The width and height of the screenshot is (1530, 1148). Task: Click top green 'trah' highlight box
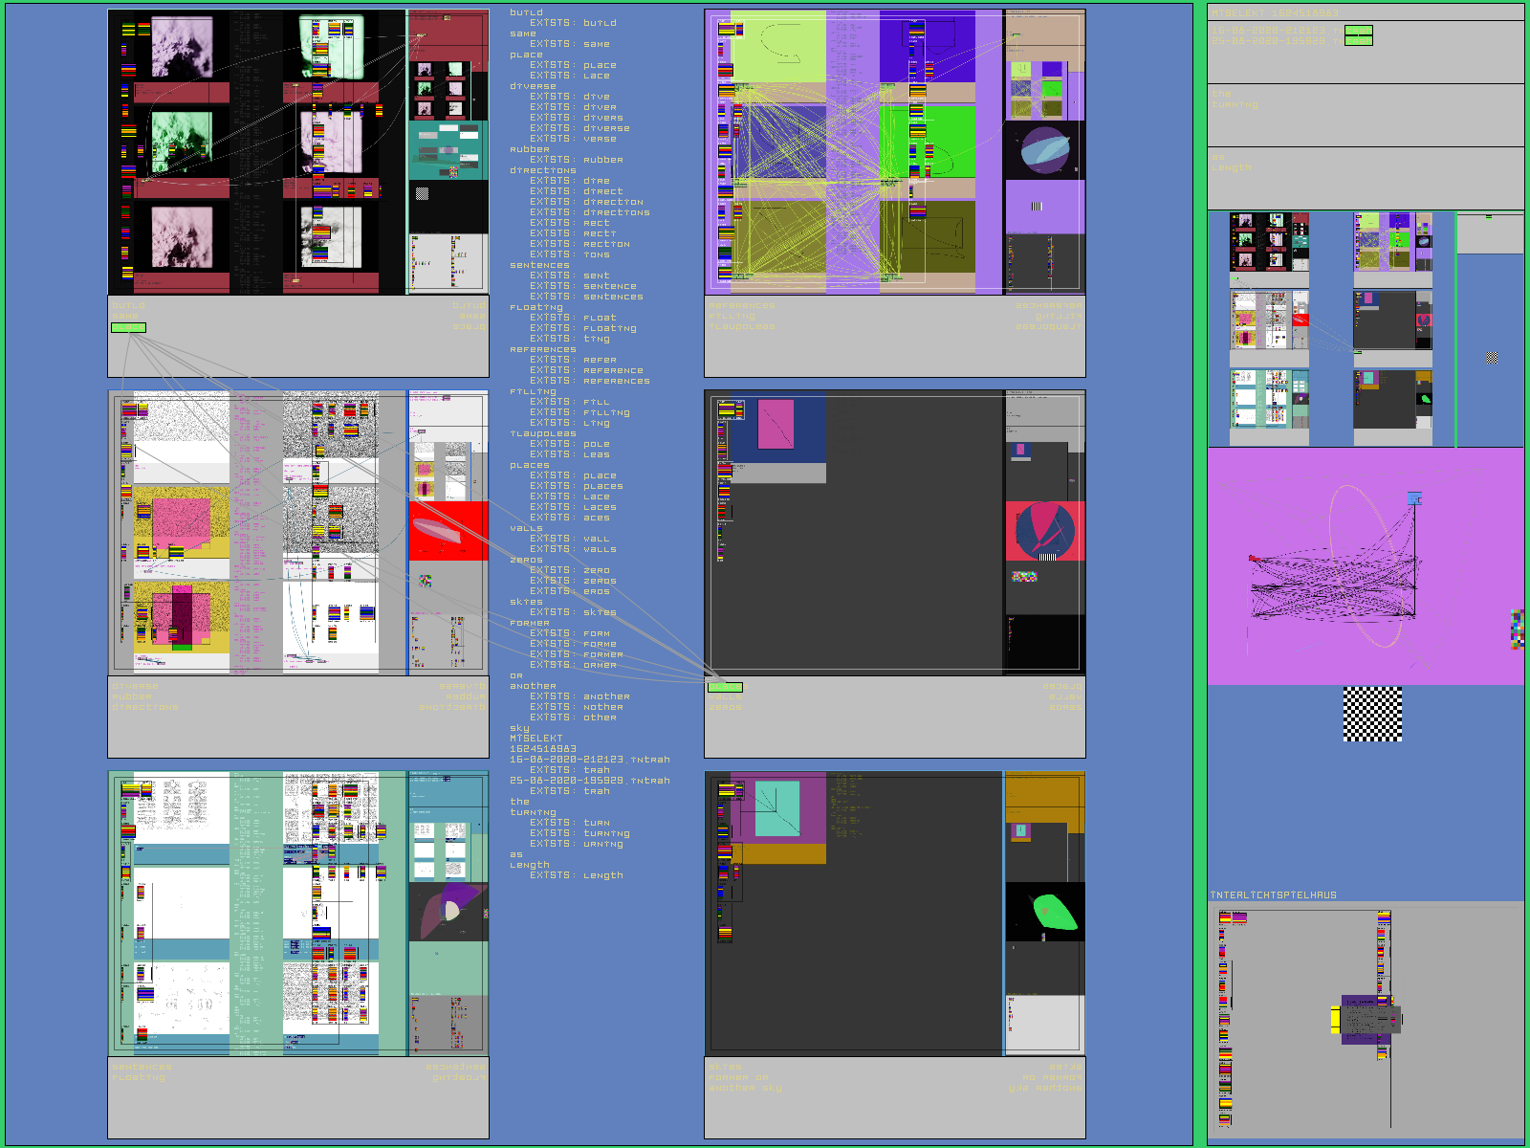(1358, 31)
